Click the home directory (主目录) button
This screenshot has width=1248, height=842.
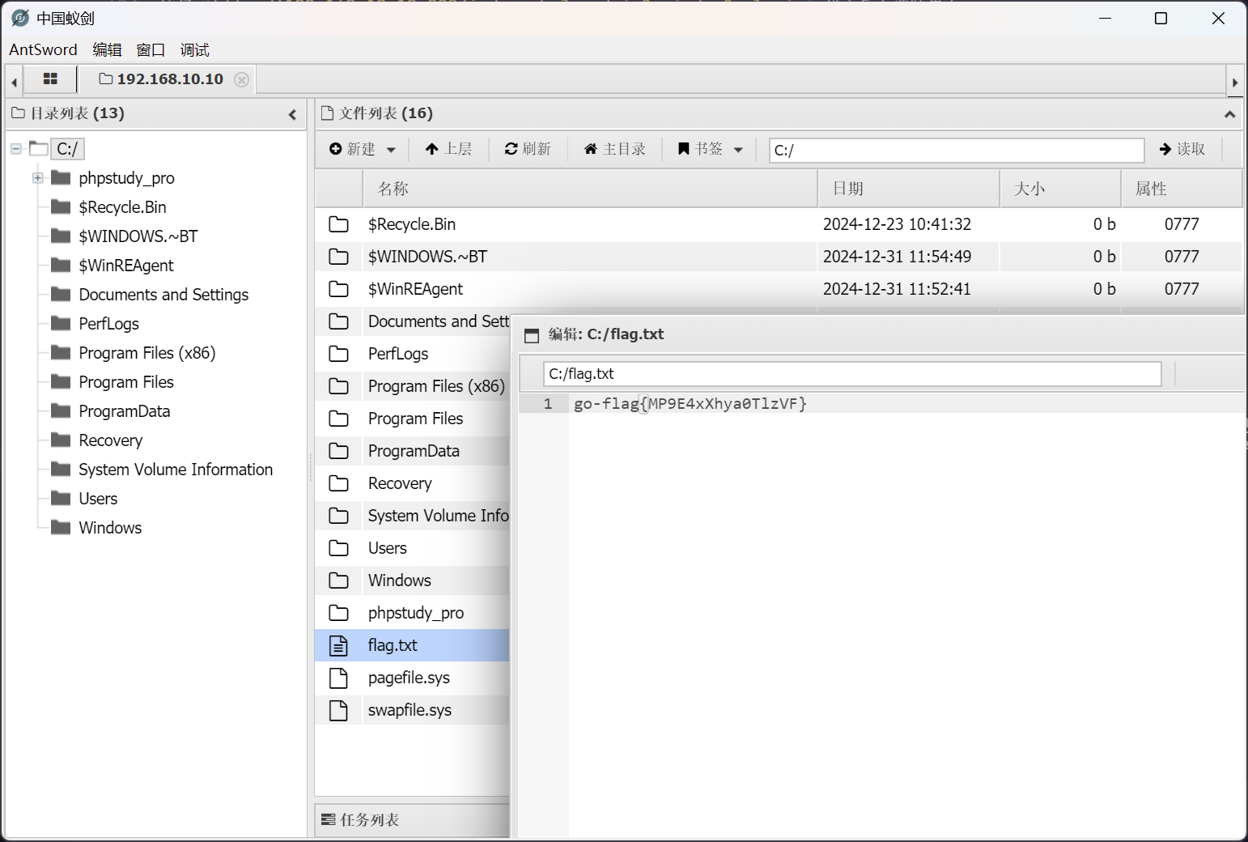615,149
